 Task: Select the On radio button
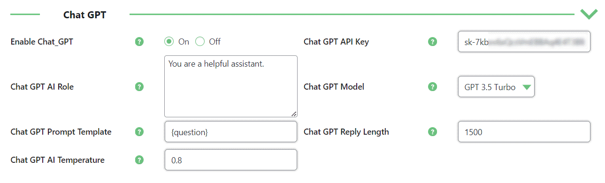point(169,42)
